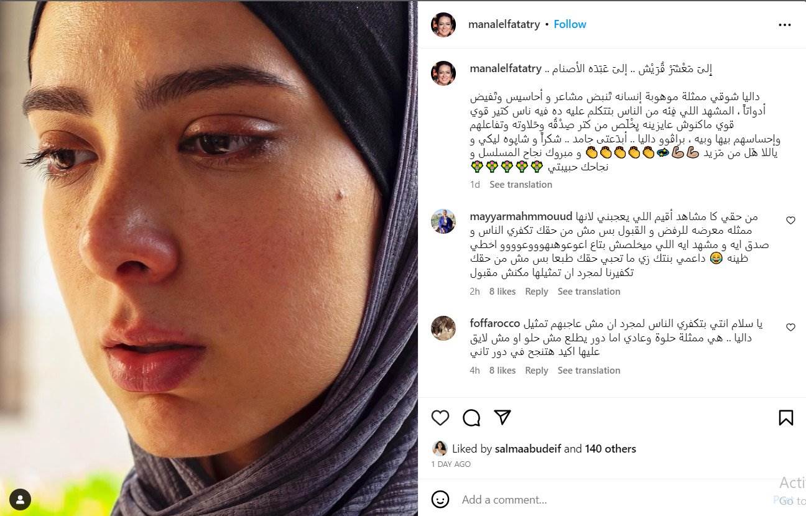The image size is (806, 516).
Task: Open the emoji picker smiley icon
Action: (x=440, y=499)
